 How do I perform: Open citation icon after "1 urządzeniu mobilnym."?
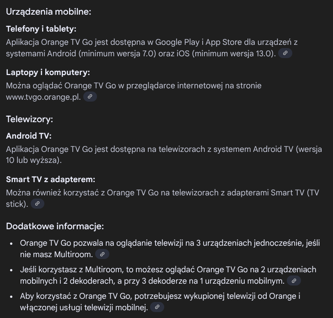[294, 280]
